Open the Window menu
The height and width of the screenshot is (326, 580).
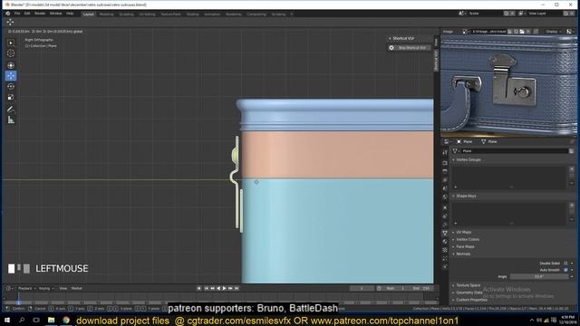pos(56,14)
